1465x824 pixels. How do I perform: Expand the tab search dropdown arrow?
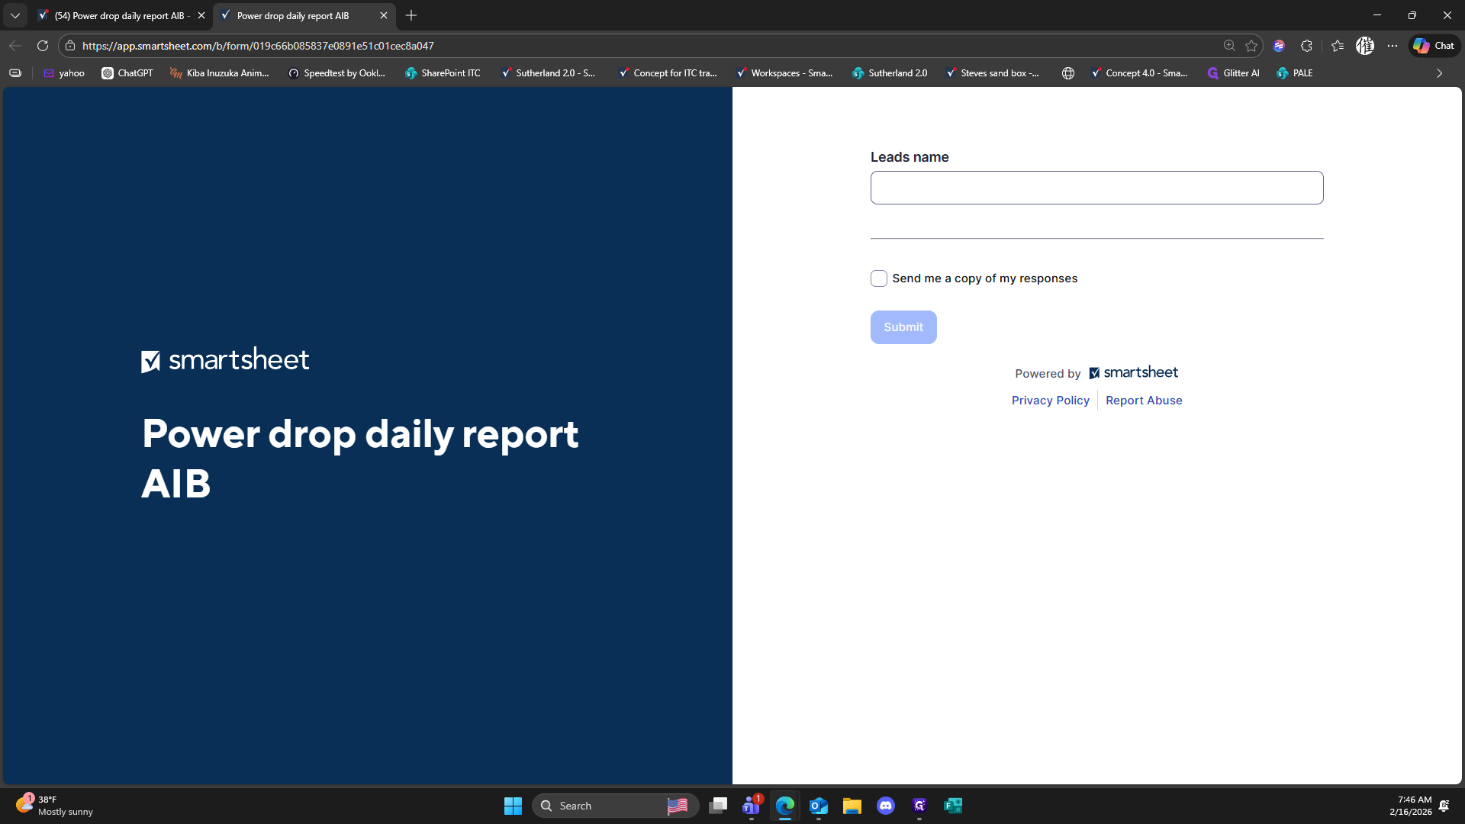coord(15,15)
